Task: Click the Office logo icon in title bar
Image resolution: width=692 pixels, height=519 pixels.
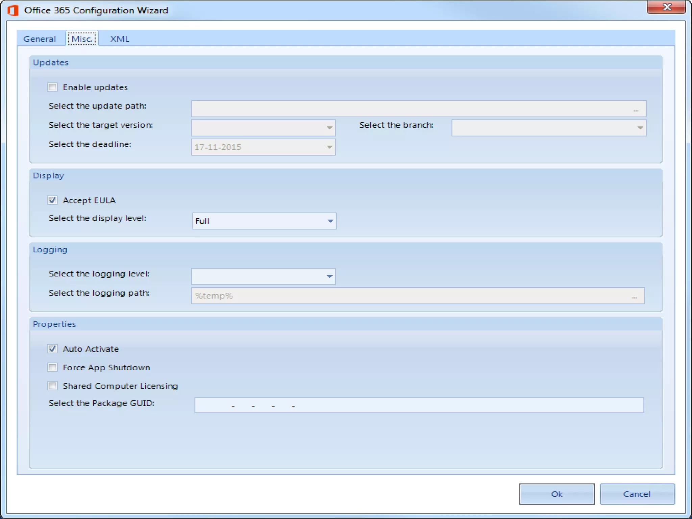Action: tap(13, 10)
